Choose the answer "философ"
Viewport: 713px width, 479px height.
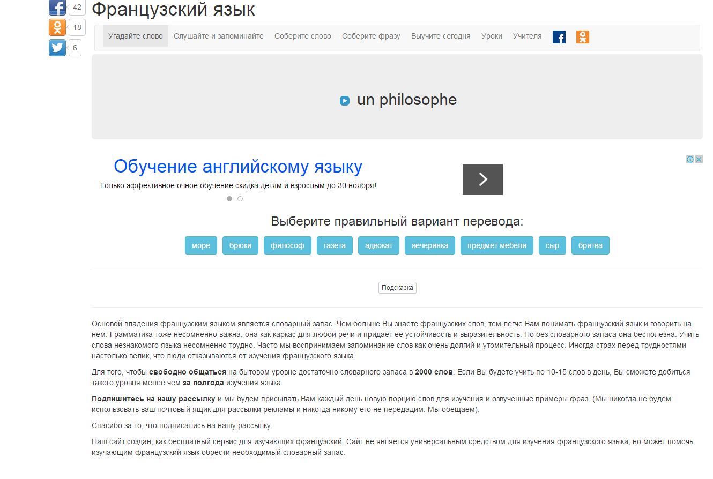click(287, 245)
